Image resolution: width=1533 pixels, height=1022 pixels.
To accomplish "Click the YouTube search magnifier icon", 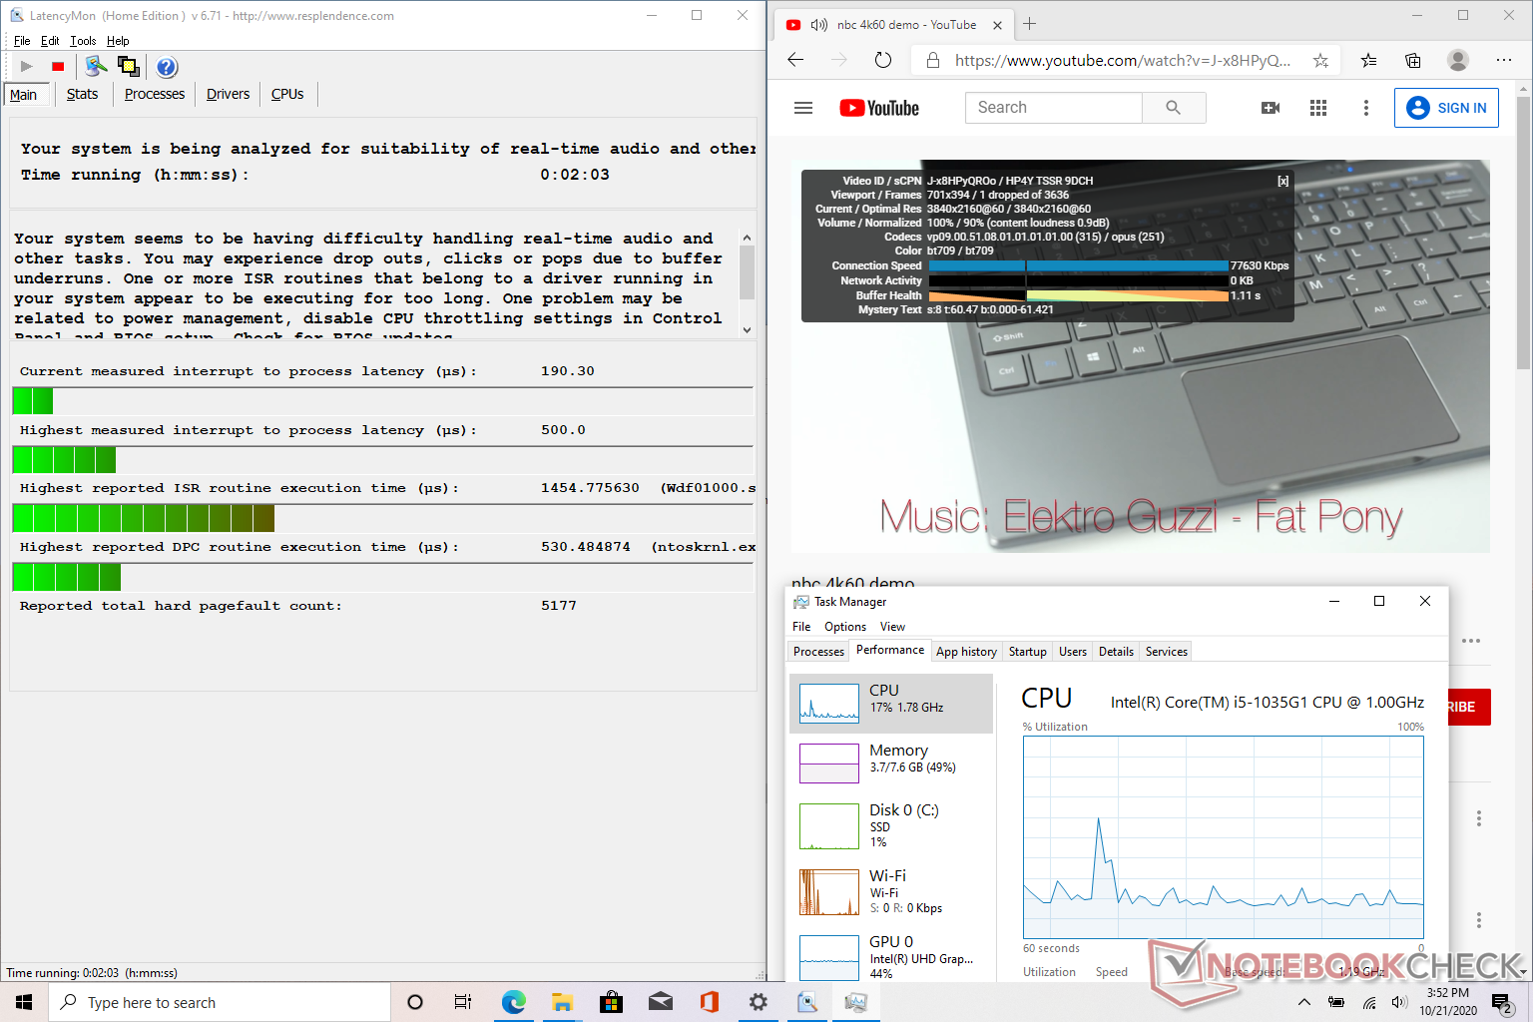I will pyautogui.click(x=1173, y=108).
